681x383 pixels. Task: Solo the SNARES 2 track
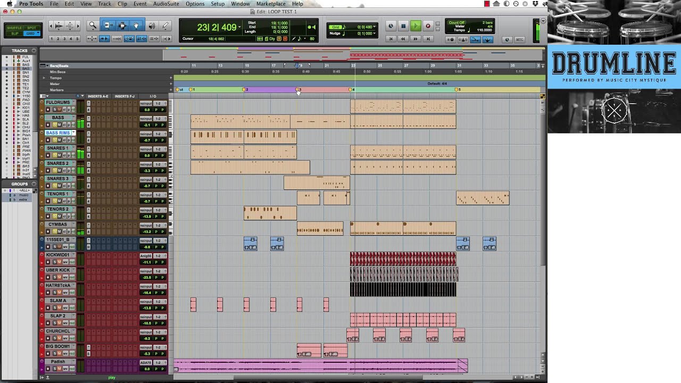click(54, 171)
